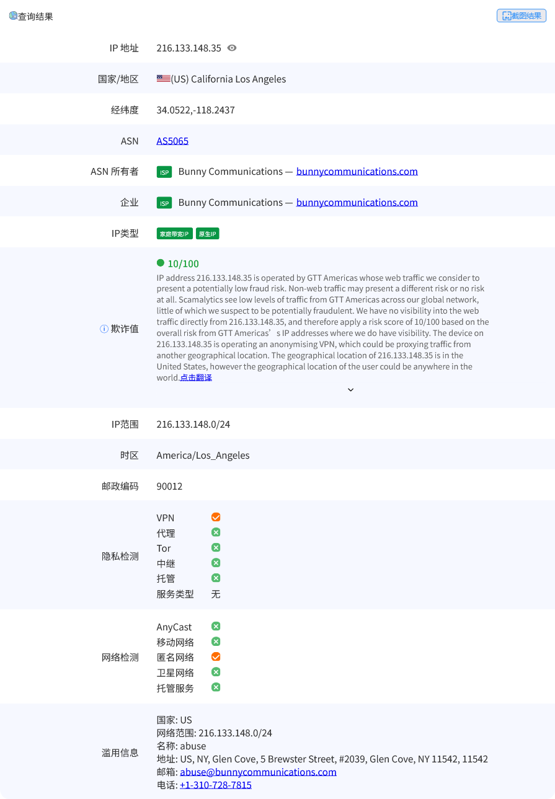Open bunnycommunications.com link in 企业 row
The image size is (555, 799).
357,203
